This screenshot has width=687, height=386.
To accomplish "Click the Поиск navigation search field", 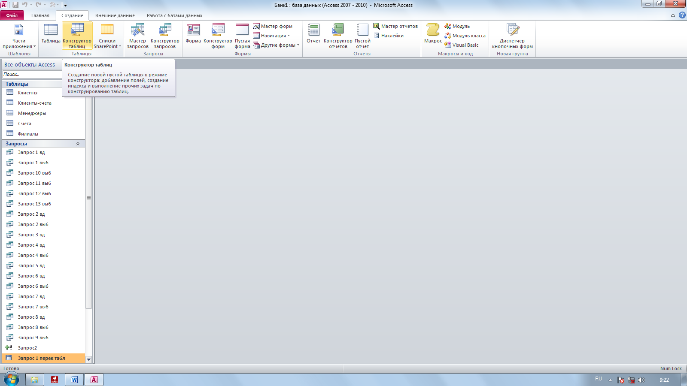I will pyautogui.click(x=32, y=74).
